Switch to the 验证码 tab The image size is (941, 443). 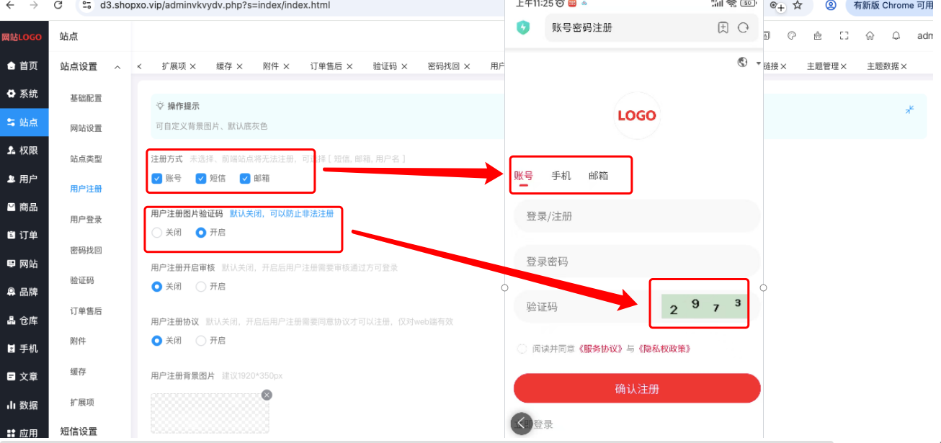pos(385,66)
